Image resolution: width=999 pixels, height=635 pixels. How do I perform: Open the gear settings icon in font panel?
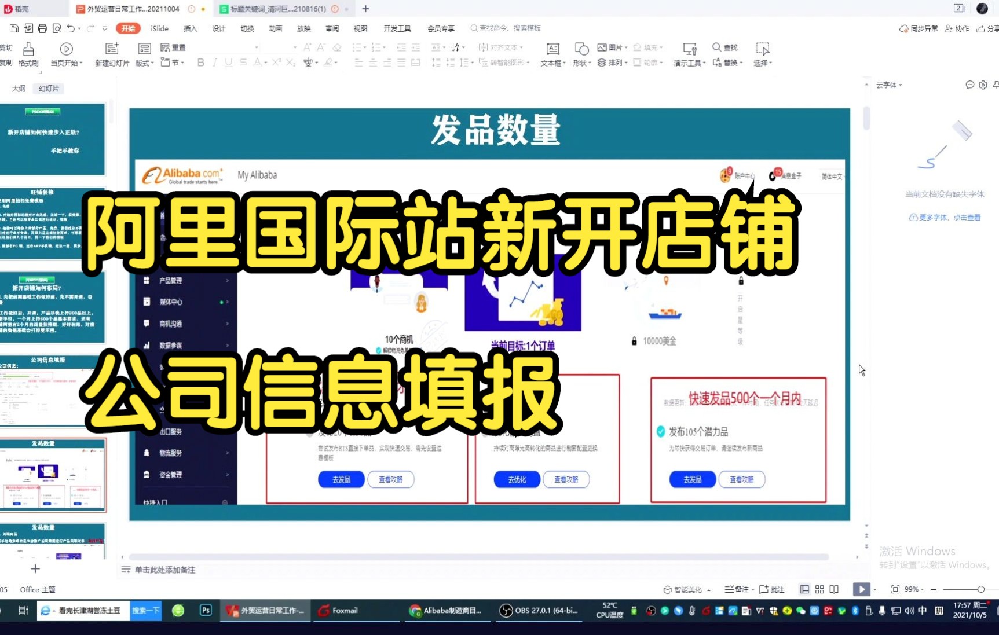tap(983, 85)
